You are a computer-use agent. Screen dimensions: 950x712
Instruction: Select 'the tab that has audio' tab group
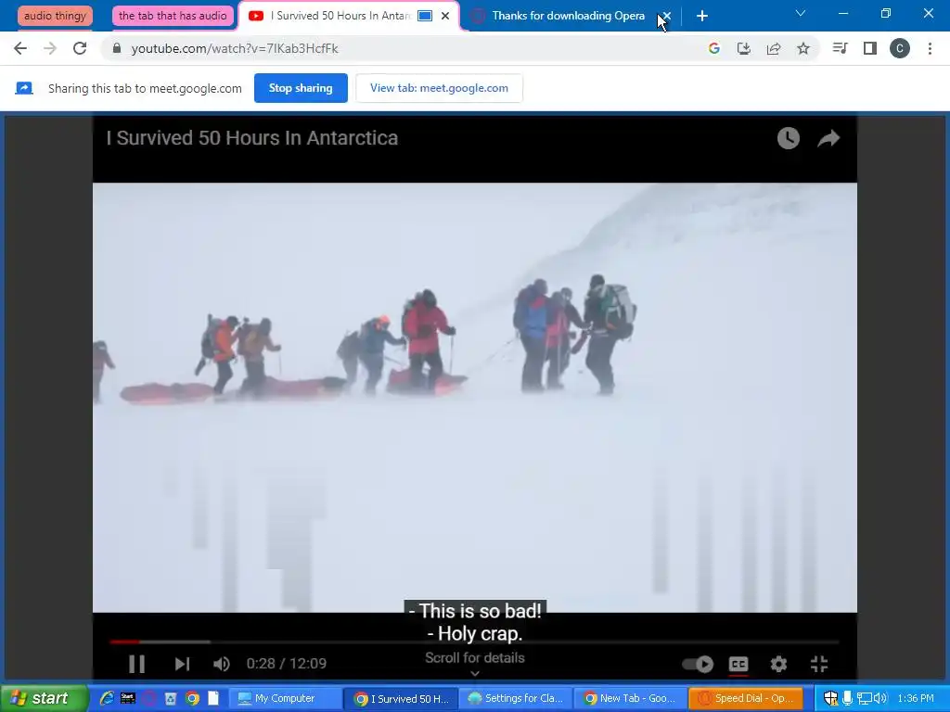pos(173,16)
